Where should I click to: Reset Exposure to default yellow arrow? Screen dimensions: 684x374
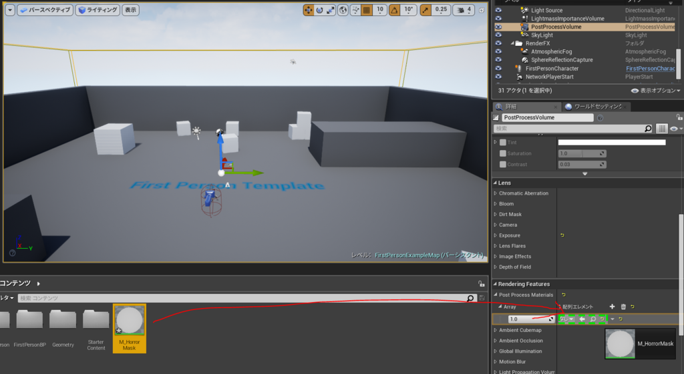tap(562, 235)
